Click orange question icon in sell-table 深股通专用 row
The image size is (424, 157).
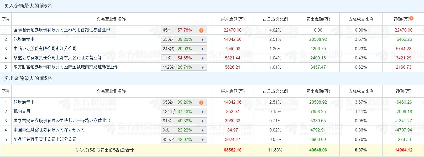click(x=201, y=103)
